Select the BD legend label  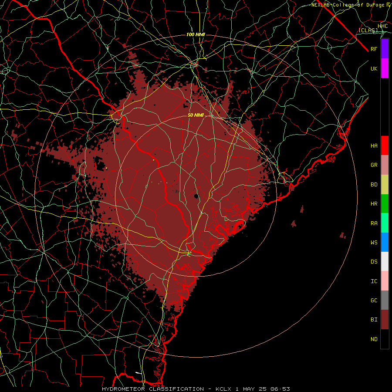pyautogui.click(x=374, y=185)
